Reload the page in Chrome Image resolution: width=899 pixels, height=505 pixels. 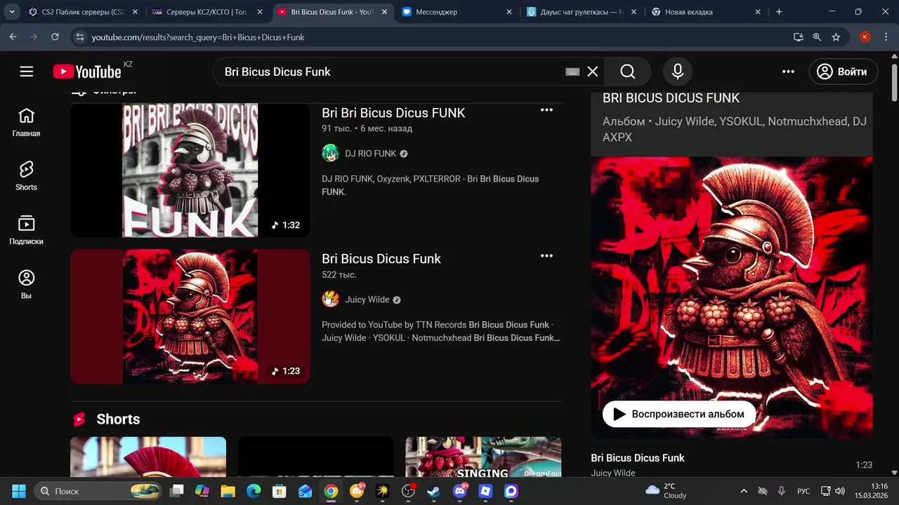point(55,36)
